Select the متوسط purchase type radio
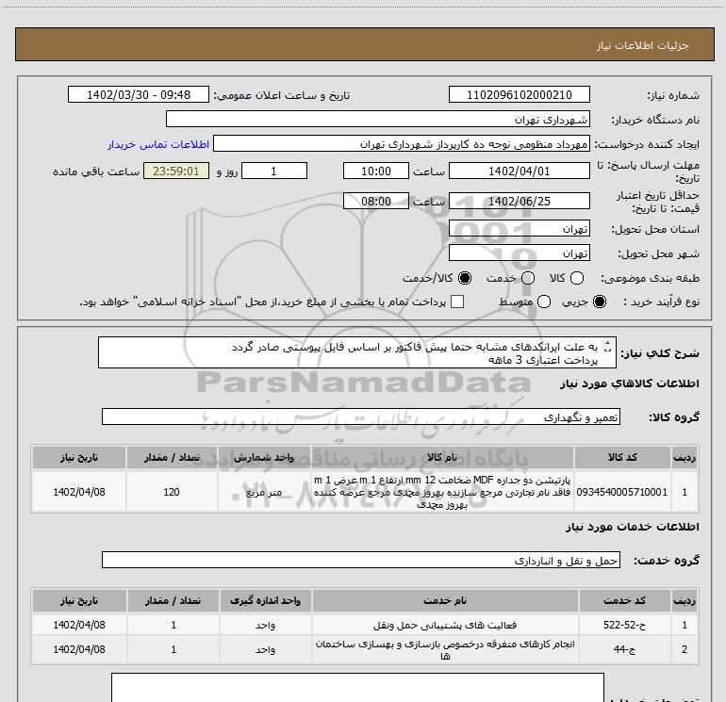The image size is (726, 702). point(544,302)
